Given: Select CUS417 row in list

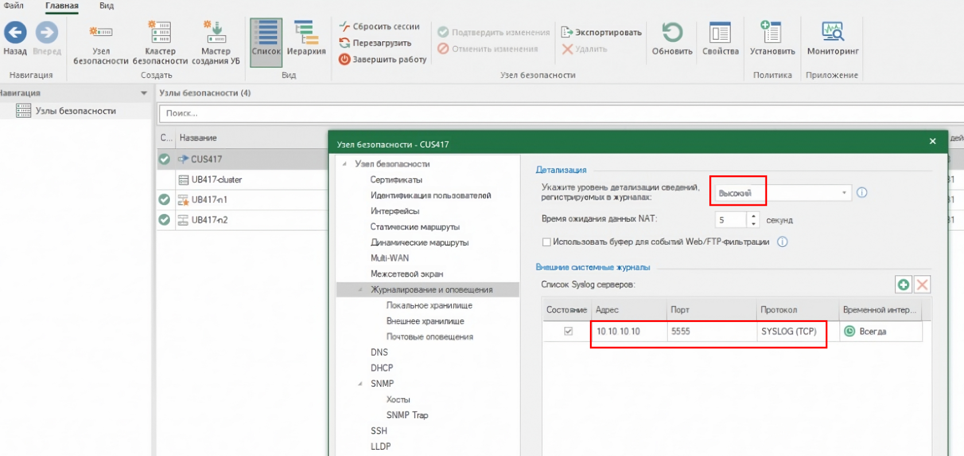Looking at the screenshot, I should 243,159.
